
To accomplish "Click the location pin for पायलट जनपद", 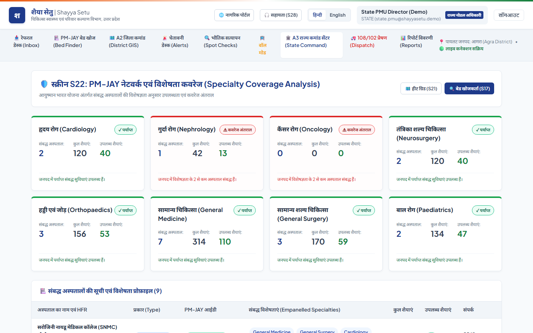I will point(442,42).
